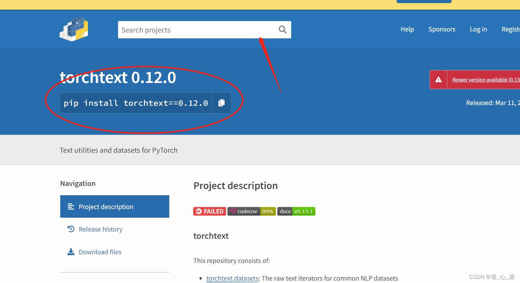Click the Project description heading
Screen dimensions: 520x283
tap(235, 186)
